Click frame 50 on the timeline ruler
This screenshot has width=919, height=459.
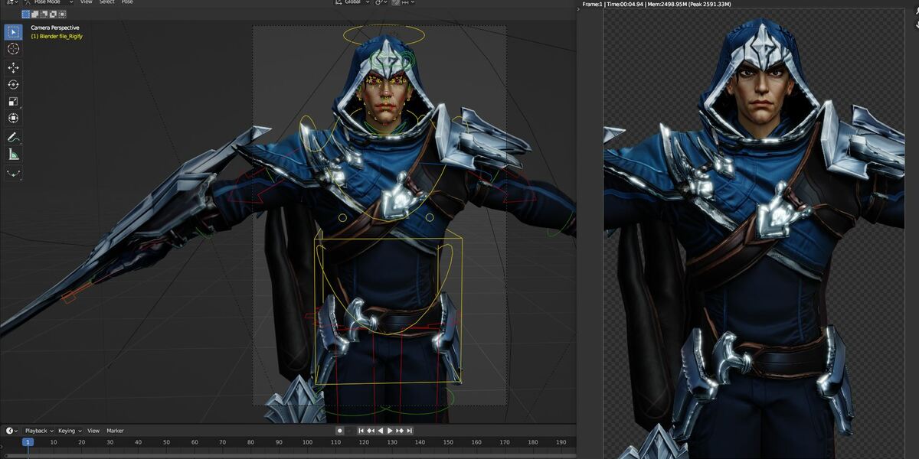click(x=166, y=442)
